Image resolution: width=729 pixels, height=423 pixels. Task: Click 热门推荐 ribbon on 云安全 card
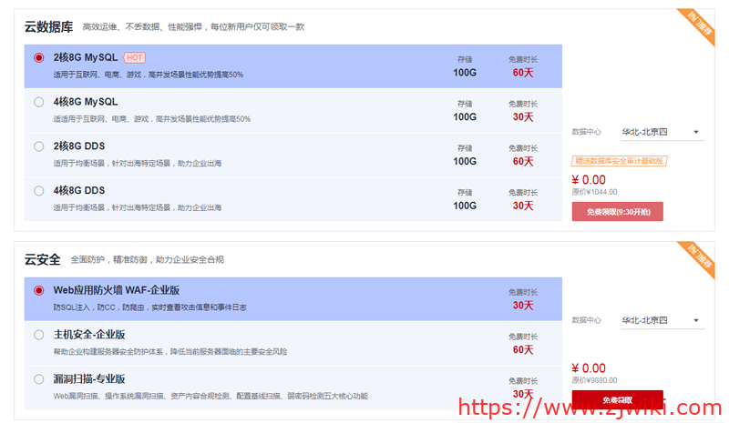pos(699,257)
